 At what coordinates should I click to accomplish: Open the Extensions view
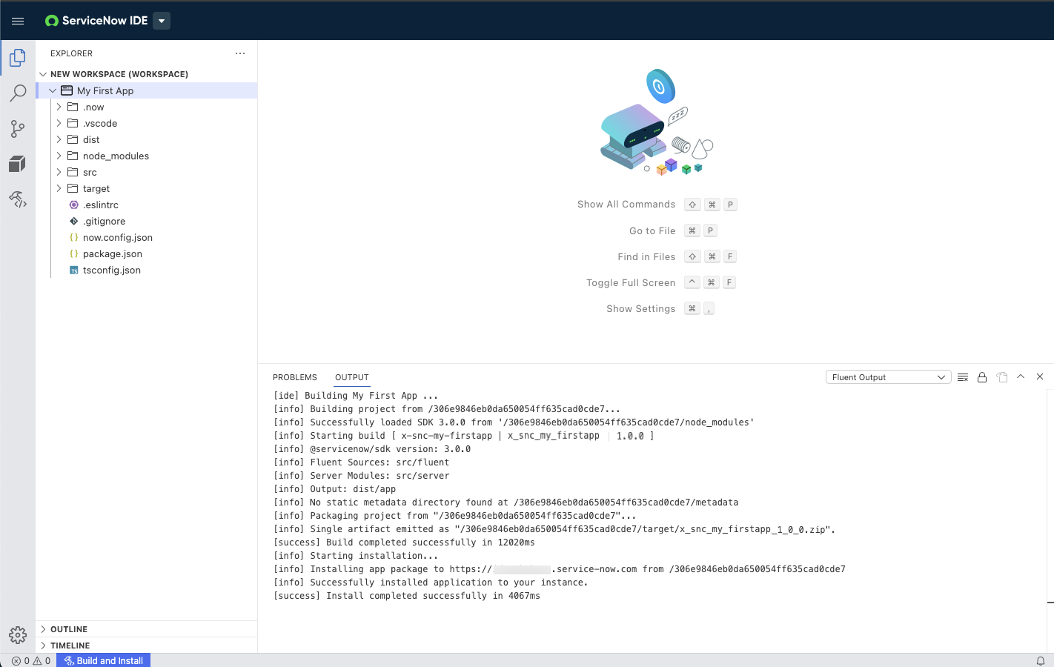18,164
